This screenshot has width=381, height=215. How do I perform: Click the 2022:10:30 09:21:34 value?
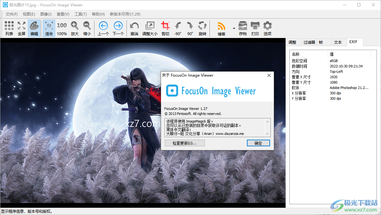346,66
